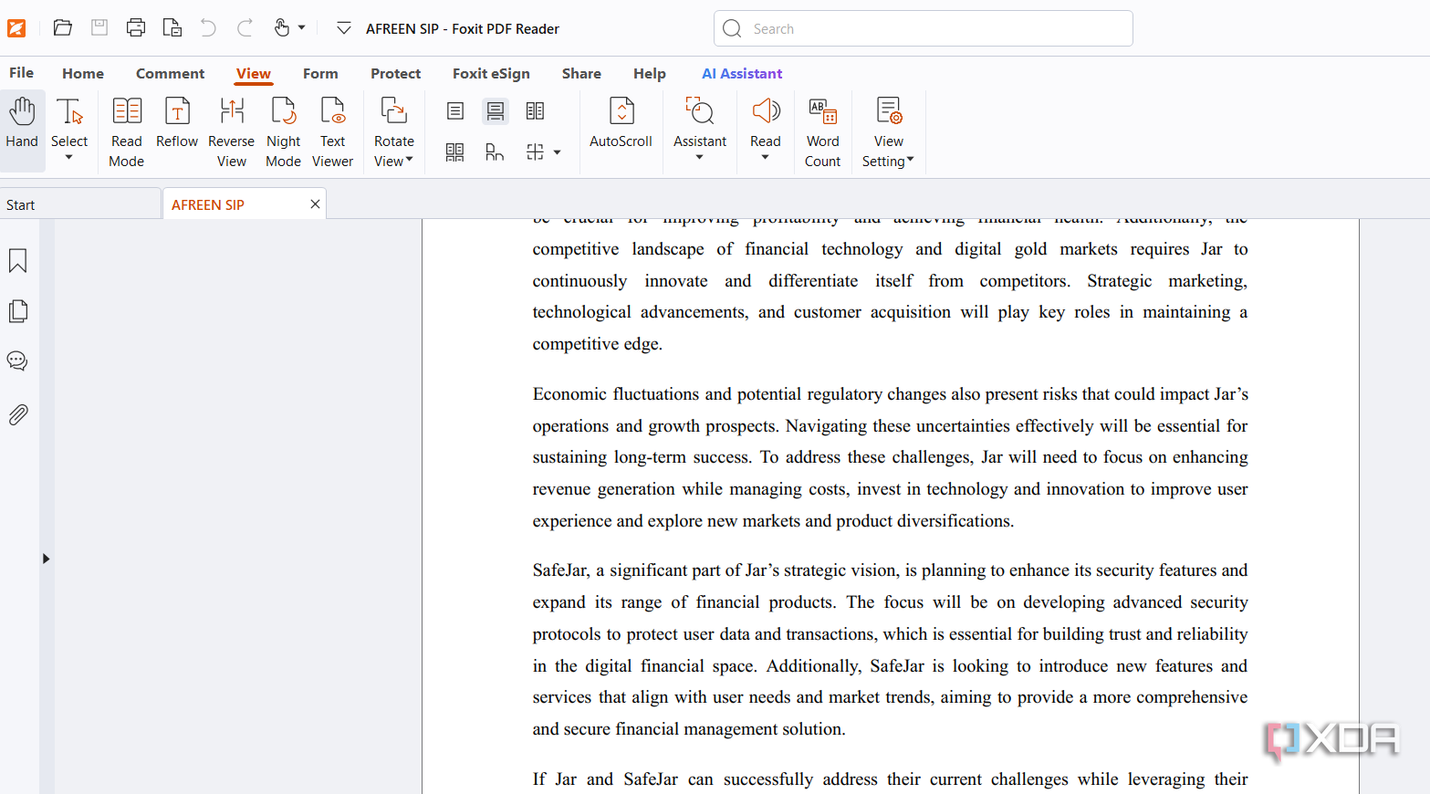Click the page-with-arrow icon beside Print
Screen dimensions: 1430x794
[172, 28]
